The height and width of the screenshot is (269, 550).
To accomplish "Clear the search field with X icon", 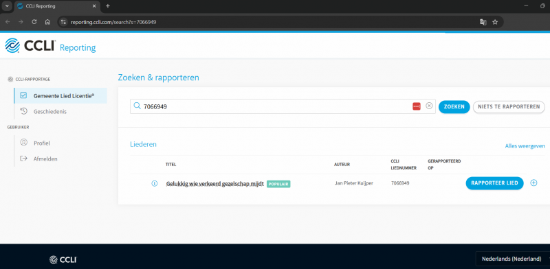I will pos(429,106).
